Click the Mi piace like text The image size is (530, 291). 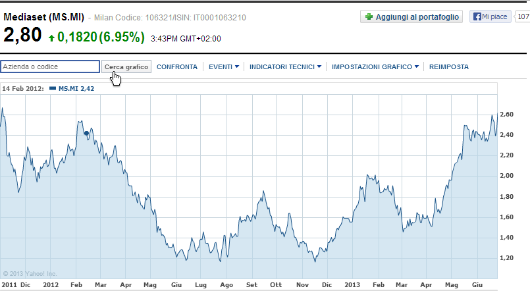(x=494, y=17)
